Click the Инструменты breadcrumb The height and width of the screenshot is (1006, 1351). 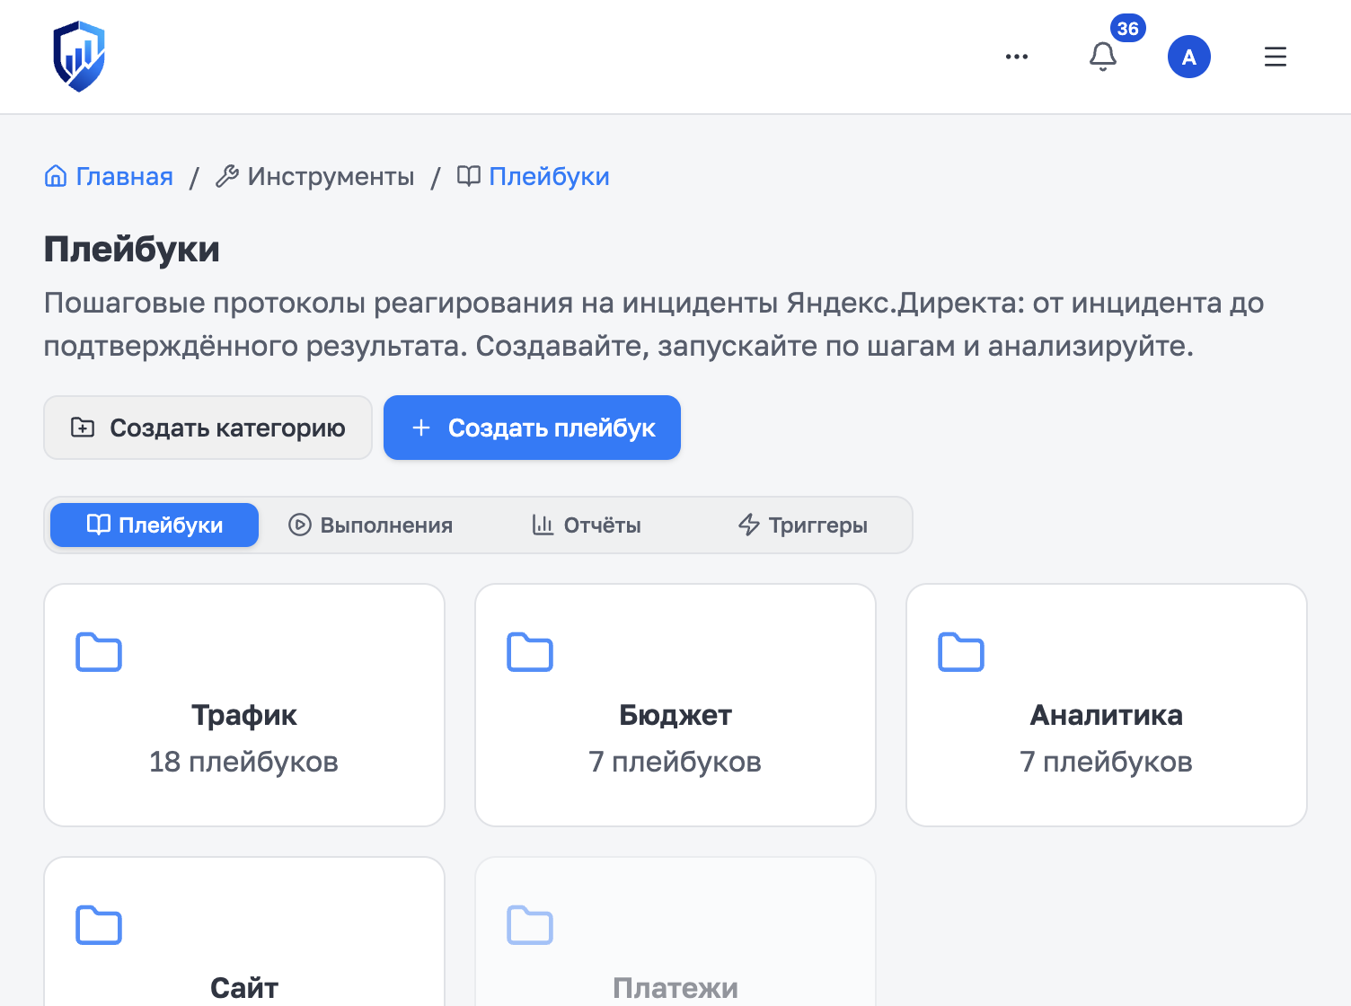(331, 176)
